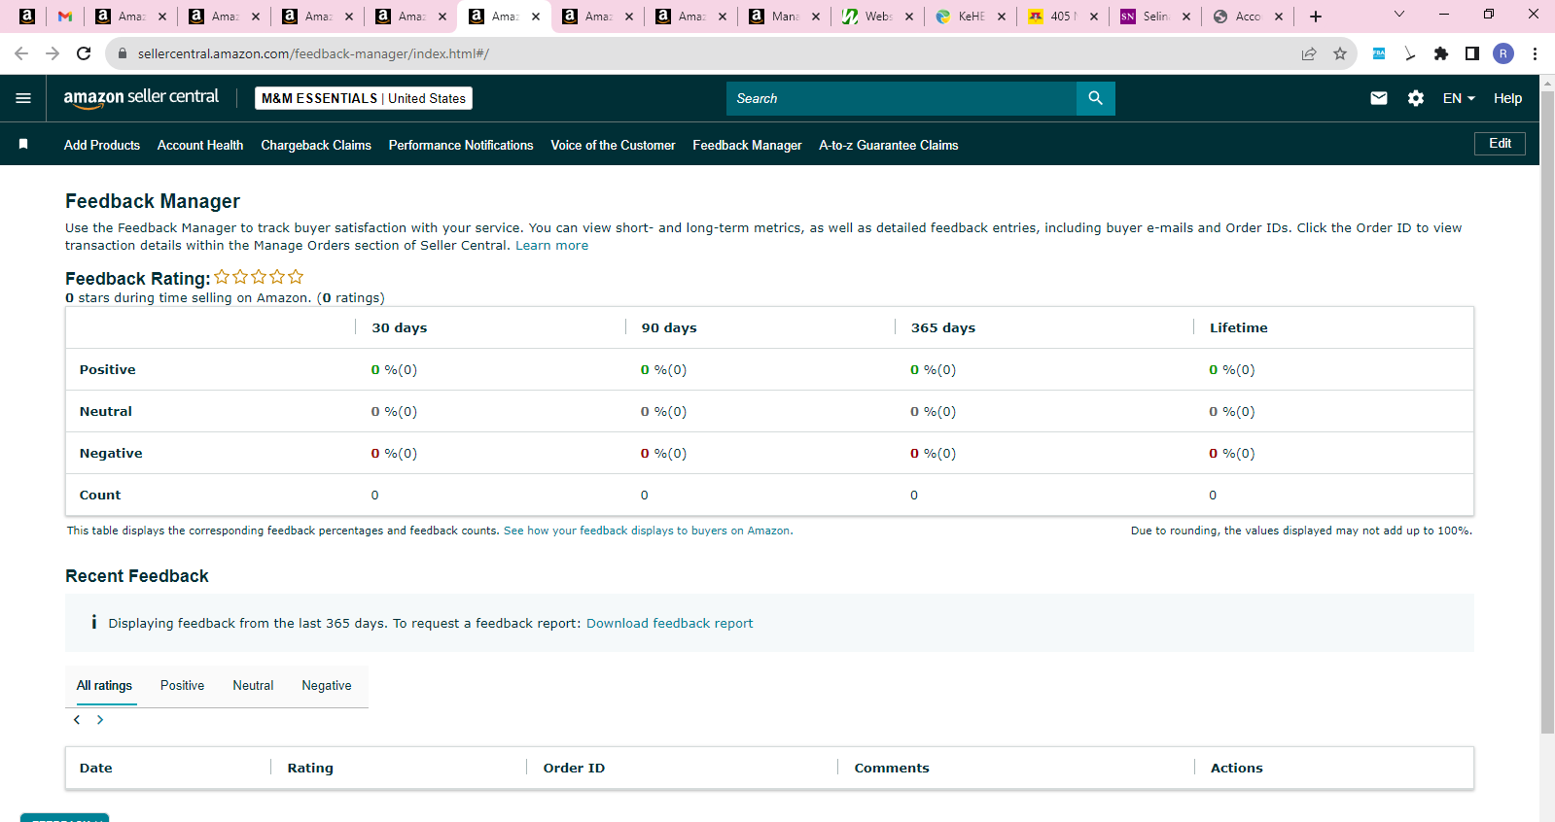This screenshot has height=822, width=1555.
Task: Open the messages envelope icon
Action: tap(1379, 98)
